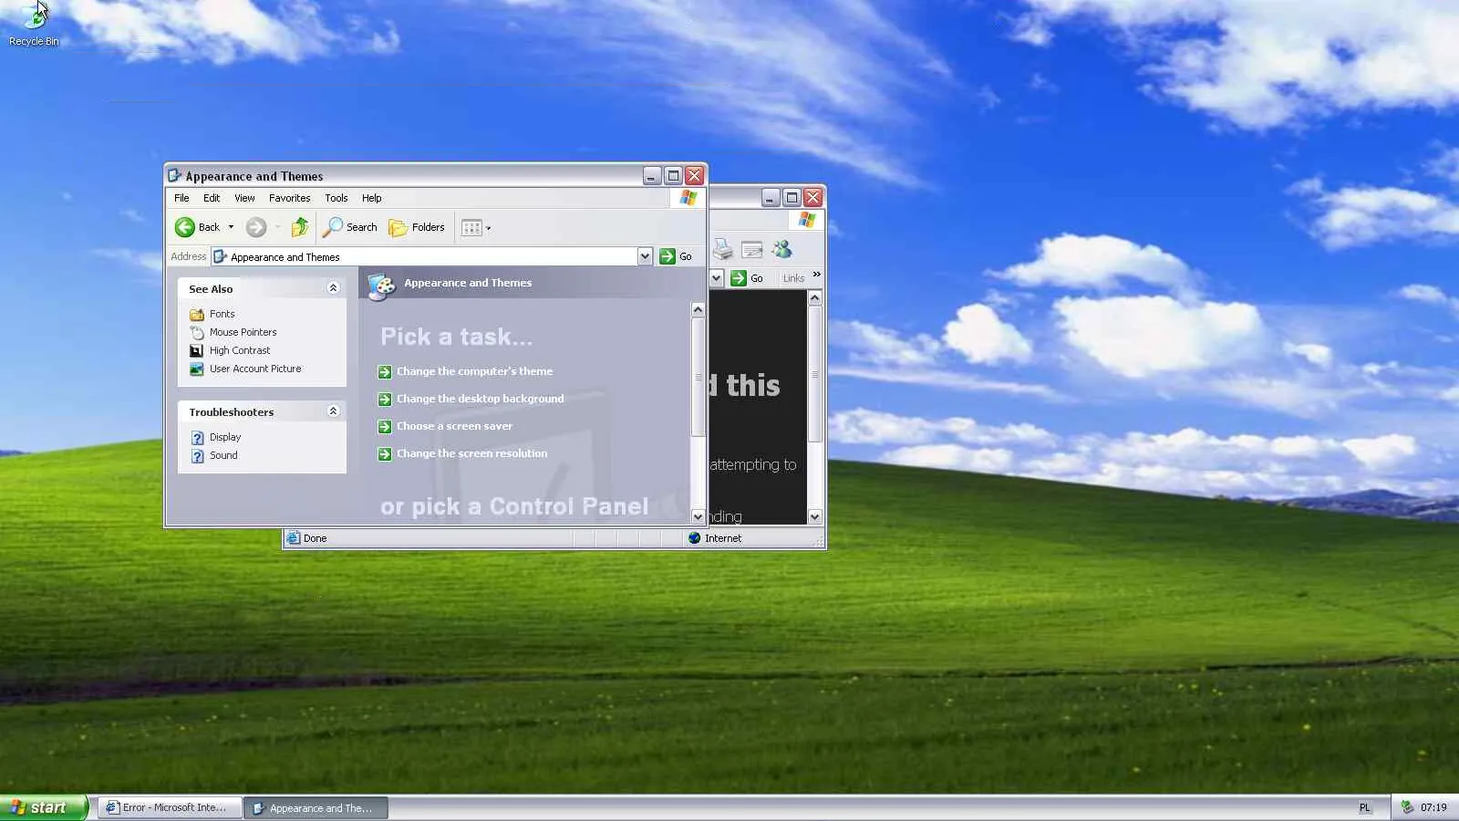
Task: Click the system tray icon beside the clock
Action: (x=1407, y=807)
